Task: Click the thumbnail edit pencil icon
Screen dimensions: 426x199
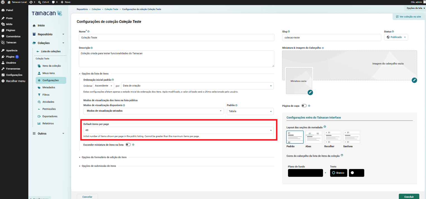Action: click(x=310, y=92)
